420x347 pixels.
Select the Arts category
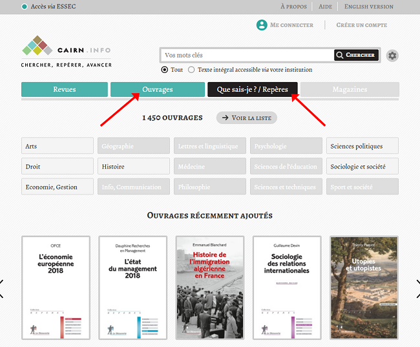(58, 146)
